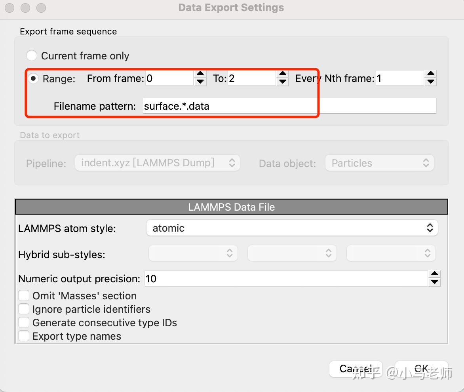Decrease Numeric output precision with down arrow

435,282
